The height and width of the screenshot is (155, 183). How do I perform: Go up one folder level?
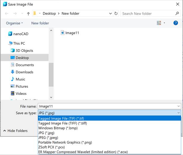pos(28,14)
